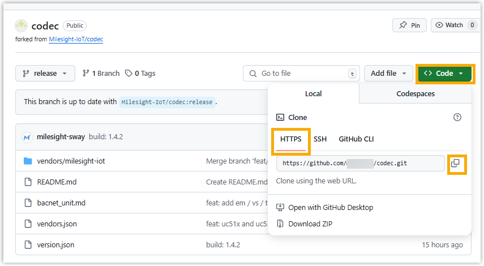
Task: Click the zip archive icon beside Download ZIP
Action: [x=280, y=224]
